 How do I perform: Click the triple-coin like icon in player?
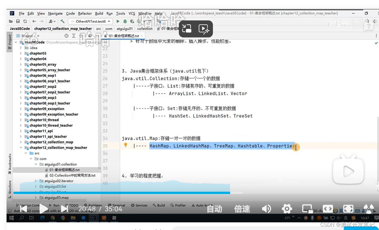click(x=369, y=209)
